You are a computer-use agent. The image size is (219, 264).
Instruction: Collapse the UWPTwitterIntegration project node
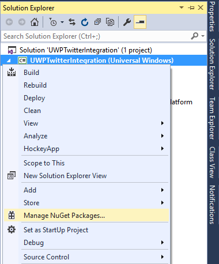(x=9, y=61)
